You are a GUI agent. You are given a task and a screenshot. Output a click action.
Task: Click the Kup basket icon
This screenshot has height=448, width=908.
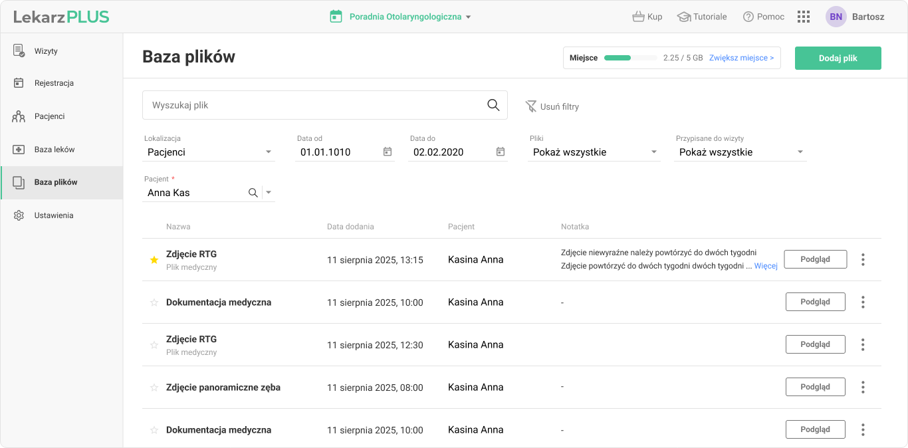tap(638, 17)
